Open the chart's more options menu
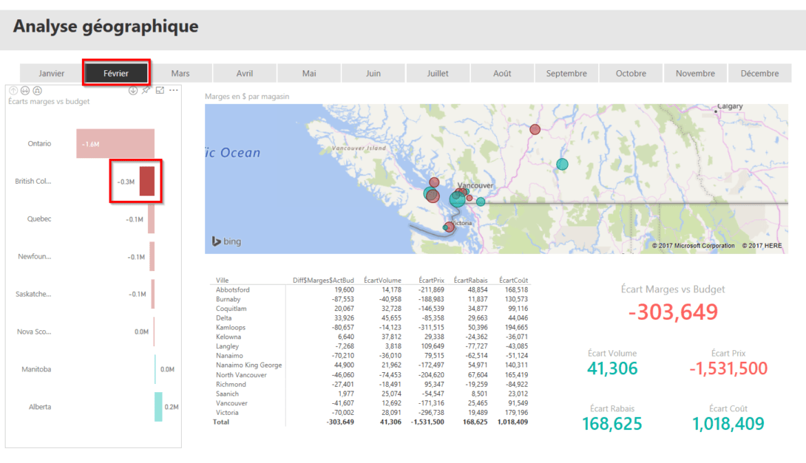Screen dimensions: 806x463 coord(173,90)
